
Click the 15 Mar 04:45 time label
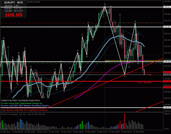139,132
